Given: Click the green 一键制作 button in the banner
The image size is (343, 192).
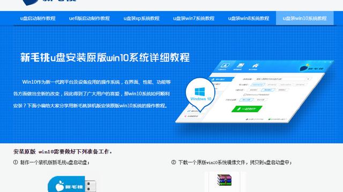Looking at the screenshot, I should pos(247,109).
